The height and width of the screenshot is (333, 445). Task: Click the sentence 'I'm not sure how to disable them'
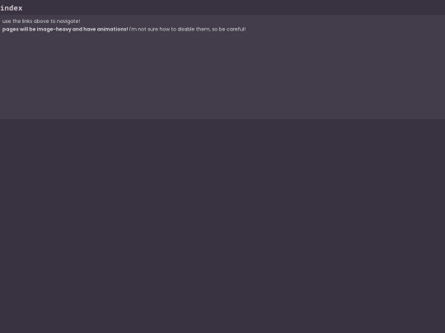tap(170, 29)
